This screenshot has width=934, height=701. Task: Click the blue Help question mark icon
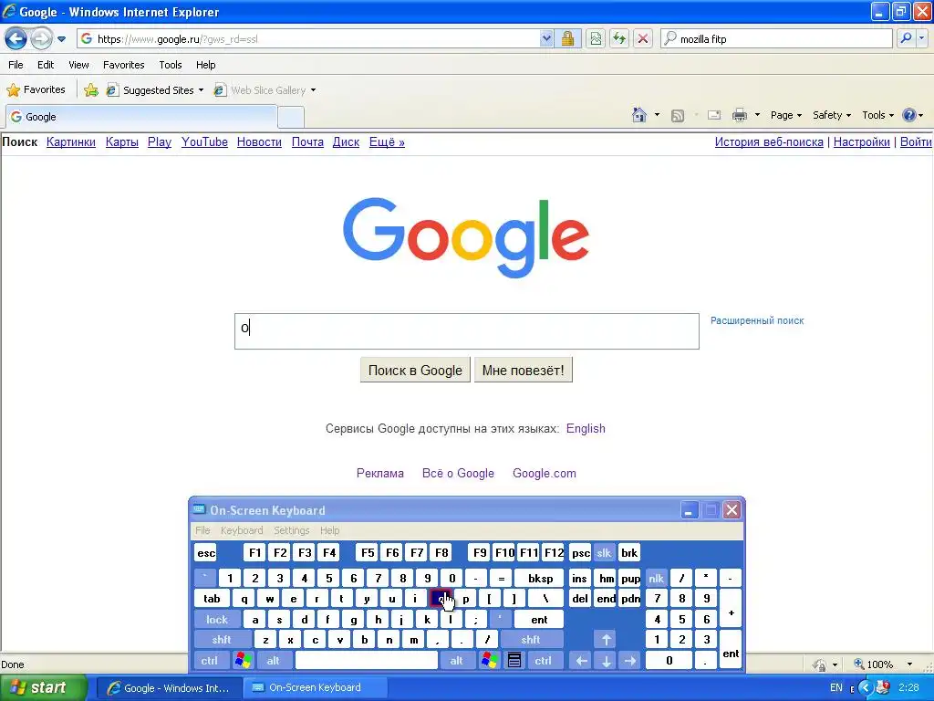(x=909, y=115)
